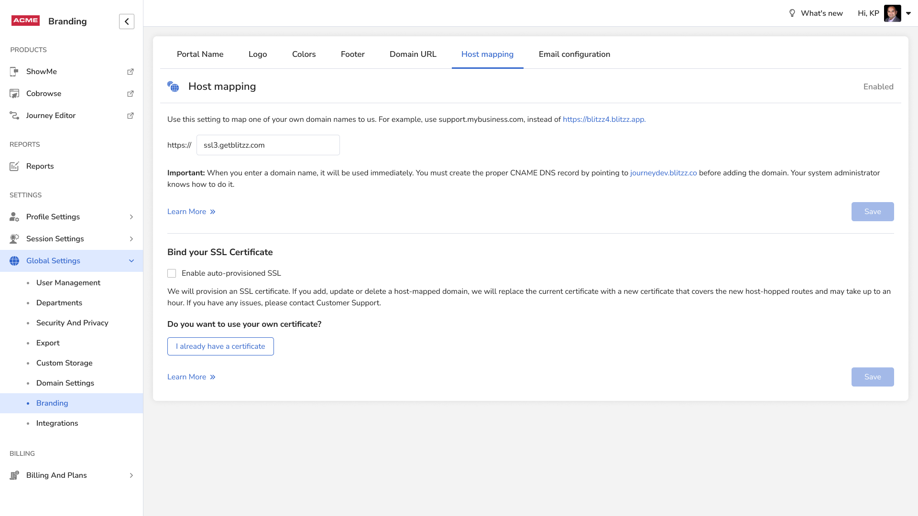Collapse the sidebar with the back arrow button

[127, 21]
